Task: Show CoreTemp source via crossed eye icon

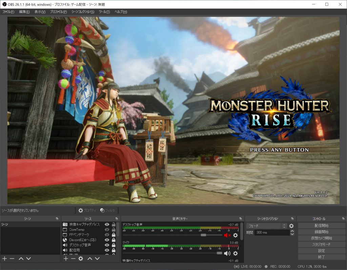Action: point(107,230)
